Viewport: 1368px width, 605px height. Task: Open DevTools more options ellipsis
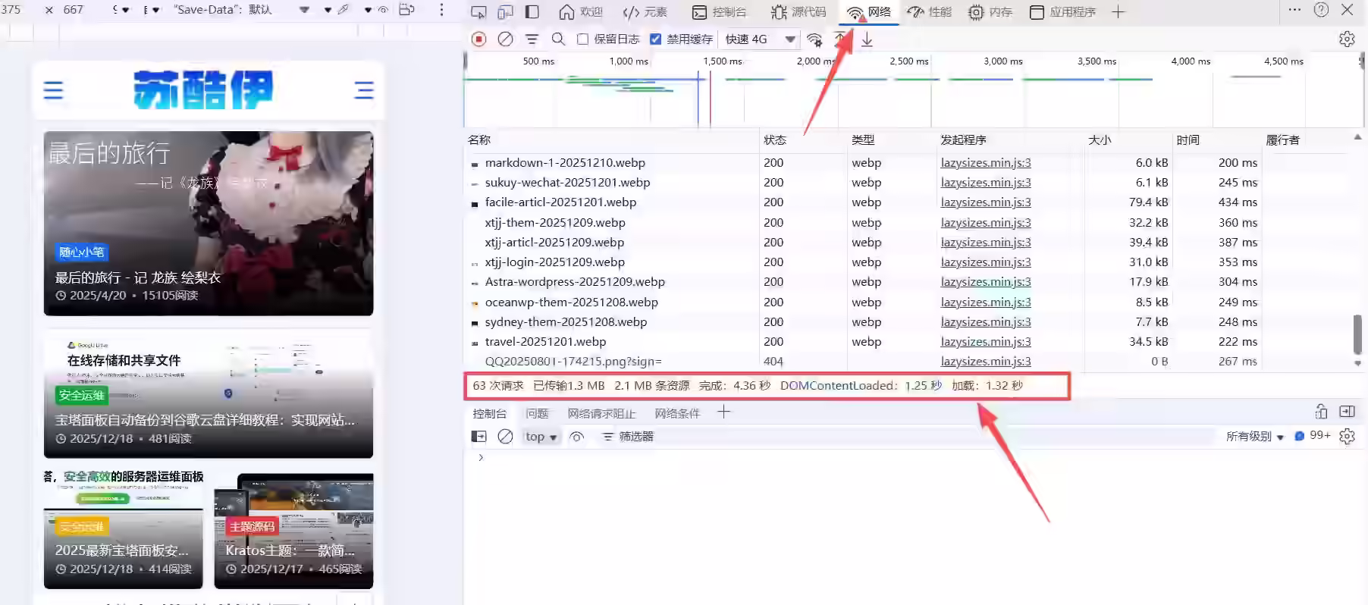1294,10
